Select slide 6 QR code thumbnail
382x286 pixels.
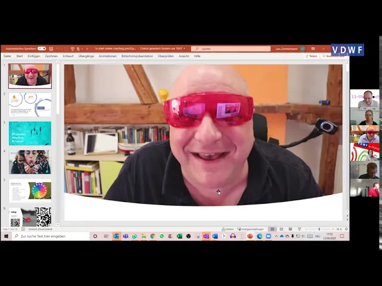click(30, 216)
